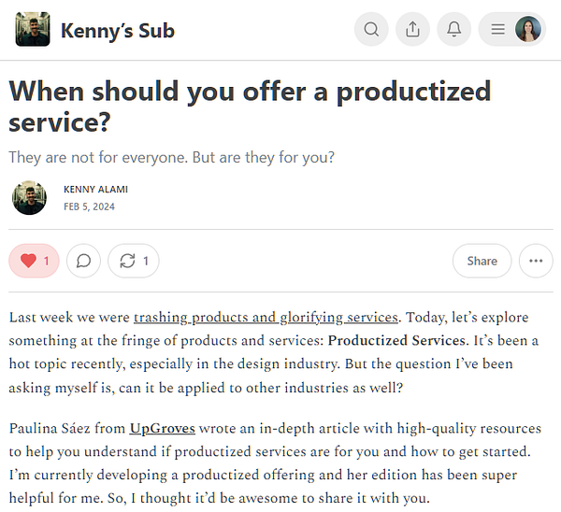The width and height of the screenshot is (561, 512).
Task: Open the search icon in header
Action: pyautogui.click(x=371, y=30)
